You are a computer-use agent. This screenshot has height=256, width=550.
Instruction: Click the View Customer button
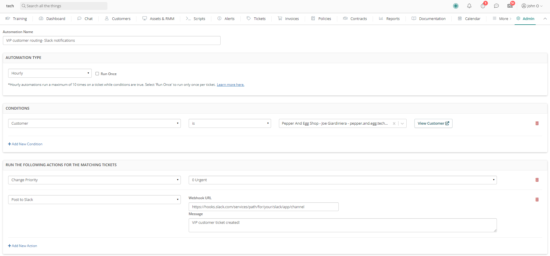point(433,124)
